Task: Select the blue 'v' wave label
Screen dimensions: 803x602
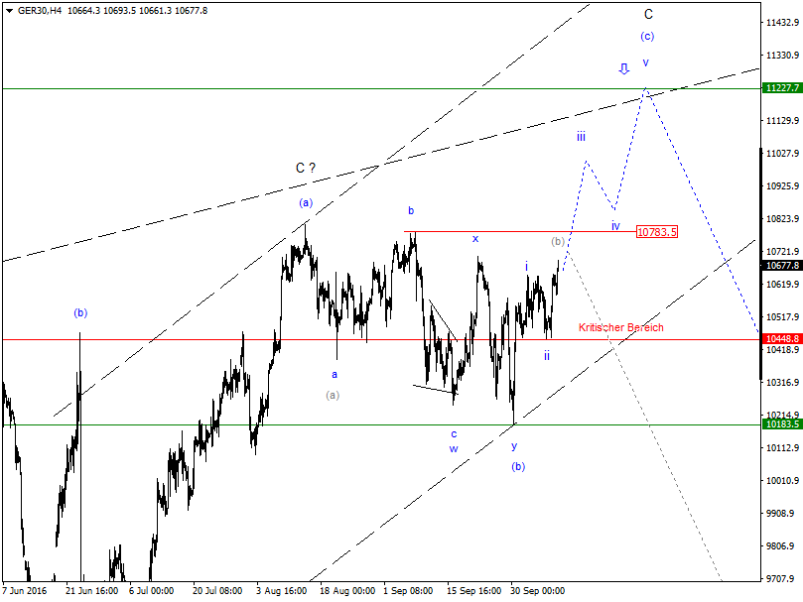Action: pos(646,62)
